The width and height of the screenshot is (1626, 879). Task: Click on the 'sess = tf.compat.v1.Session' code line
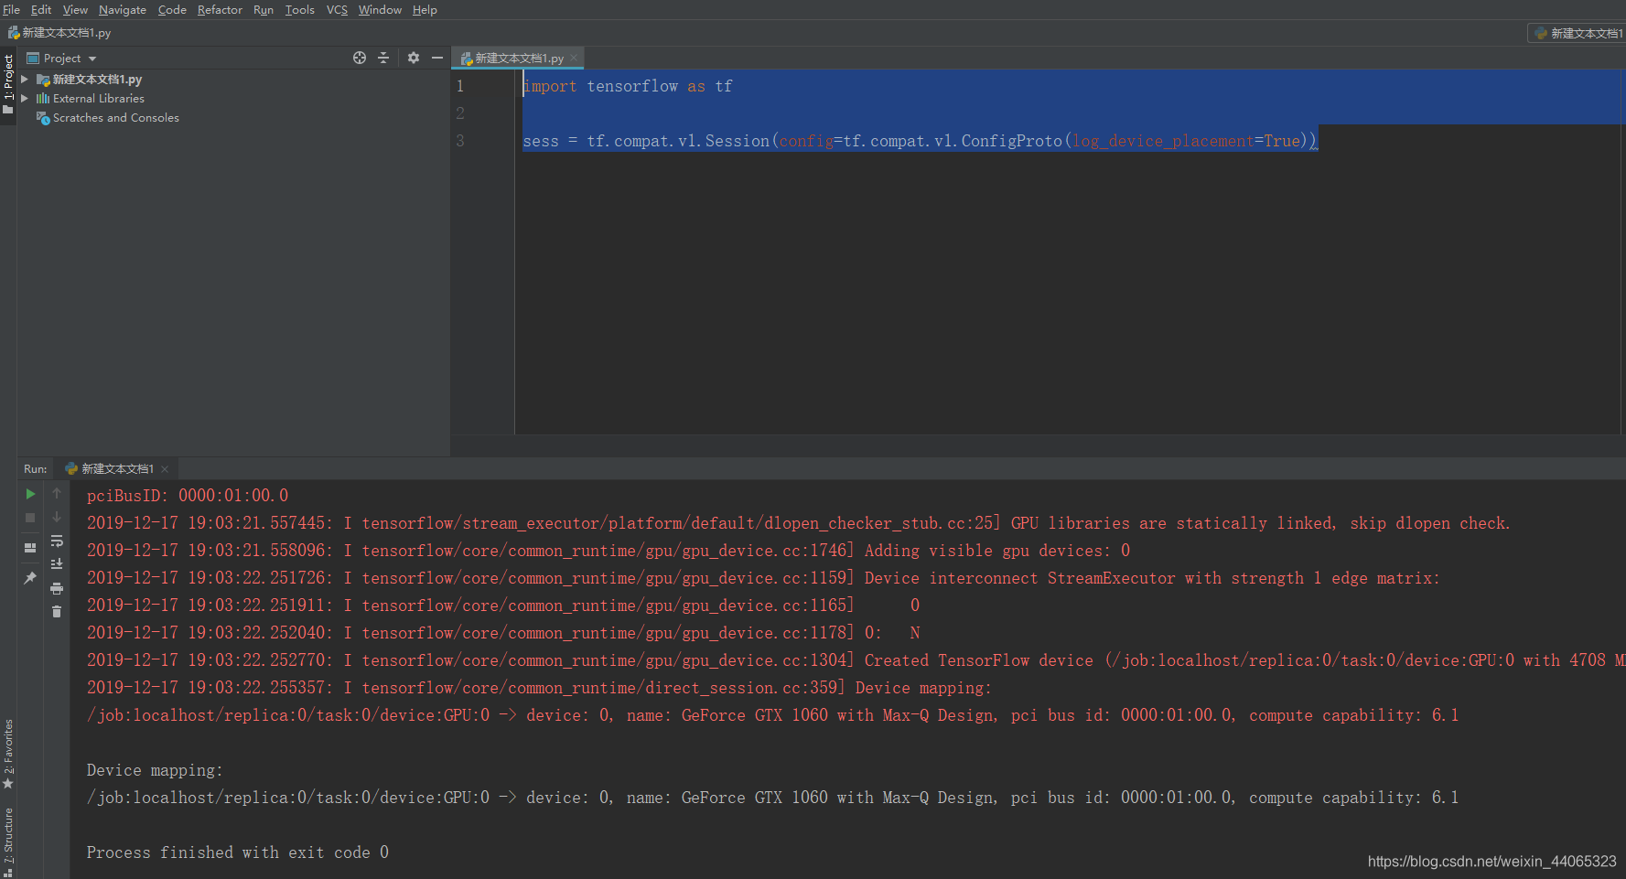tap(920, 141)
